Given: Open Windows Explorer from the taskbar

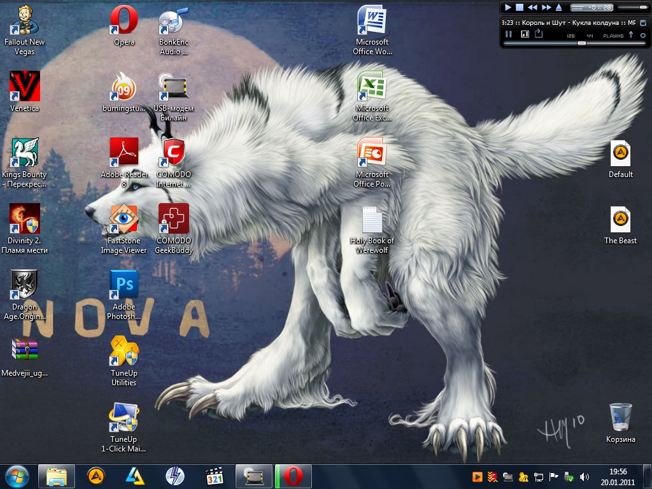Looking at the screenshot, I should (x=57, y=476).
